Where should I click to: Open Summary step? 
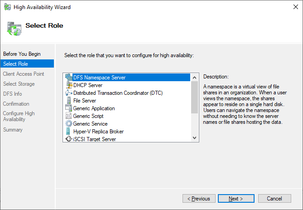click(x=13, y=130)
